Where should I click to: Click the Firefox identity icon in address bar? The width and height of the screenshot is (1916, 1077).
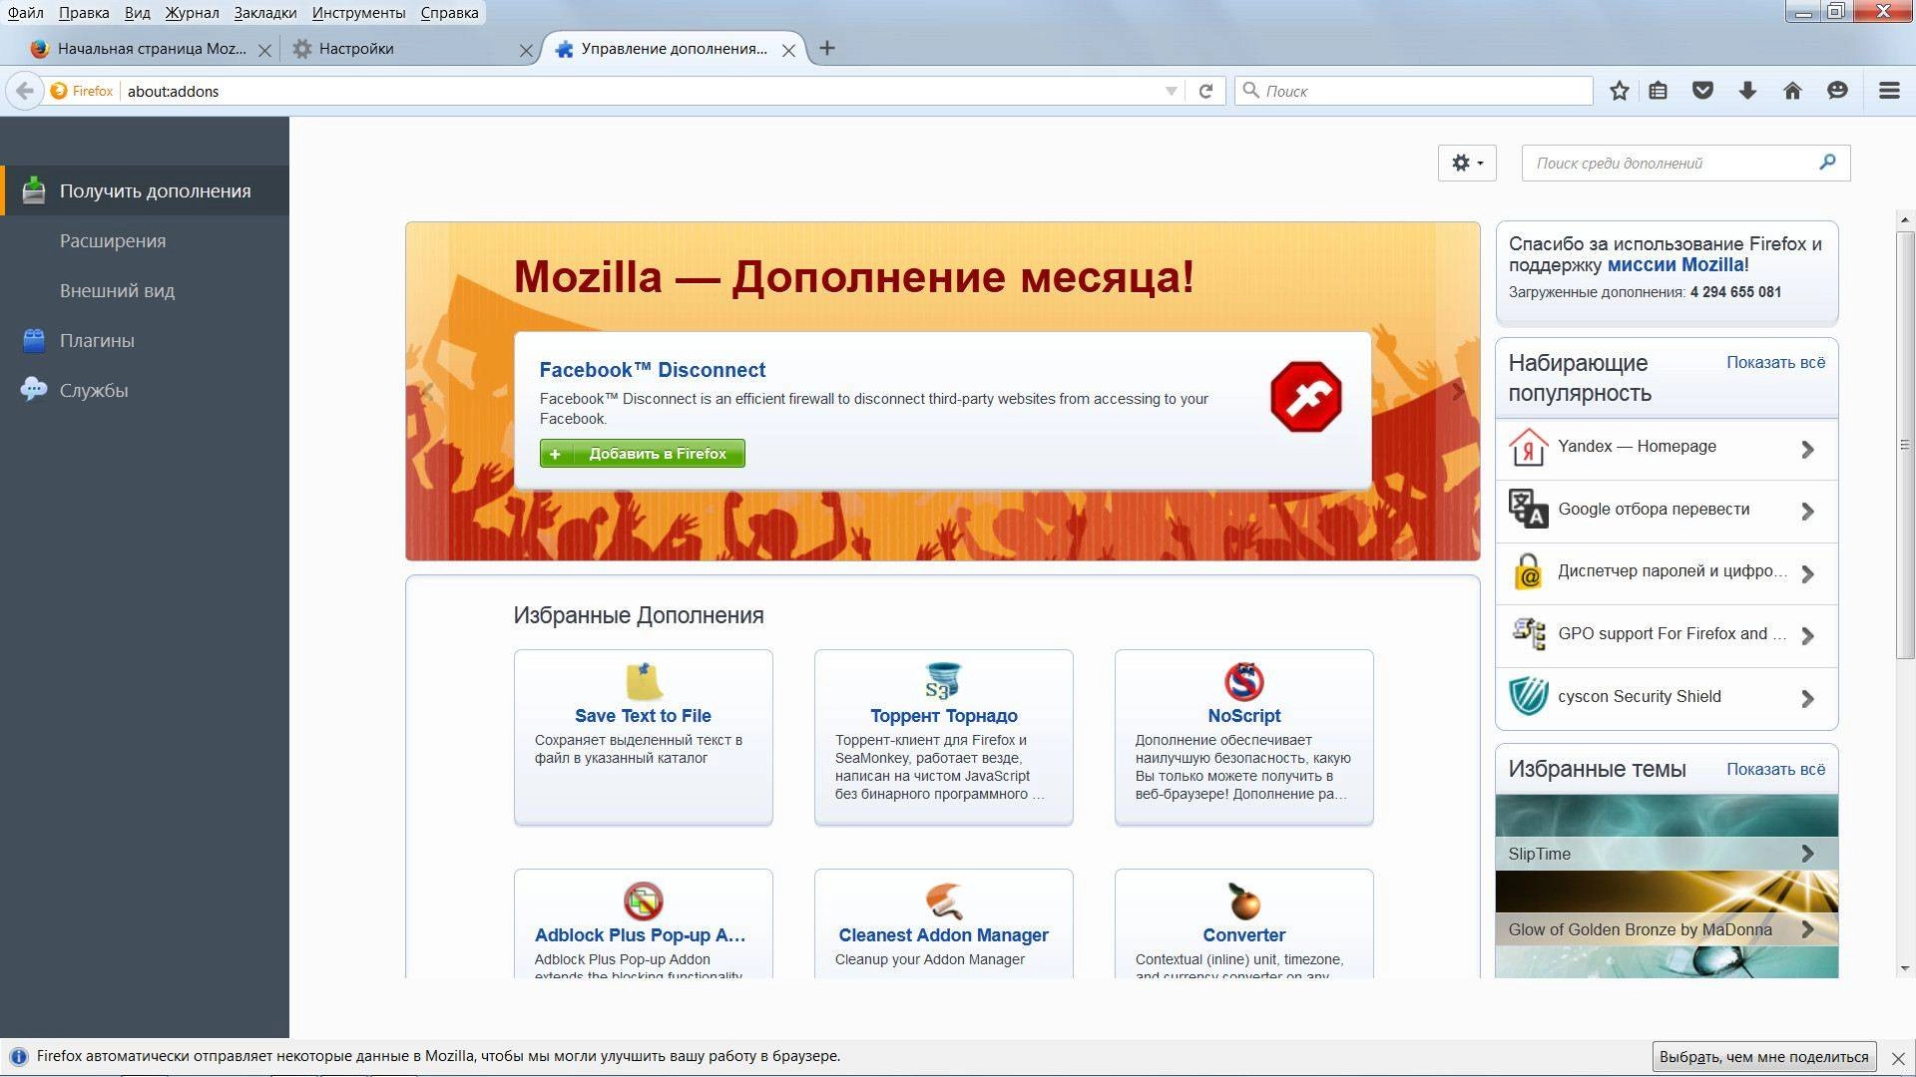pos(59,91)
